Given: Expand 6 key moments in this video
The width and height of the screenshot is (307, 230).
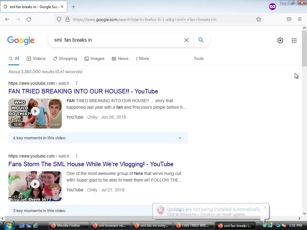Looking at the screenshot, I should click(x=98, y=138).
